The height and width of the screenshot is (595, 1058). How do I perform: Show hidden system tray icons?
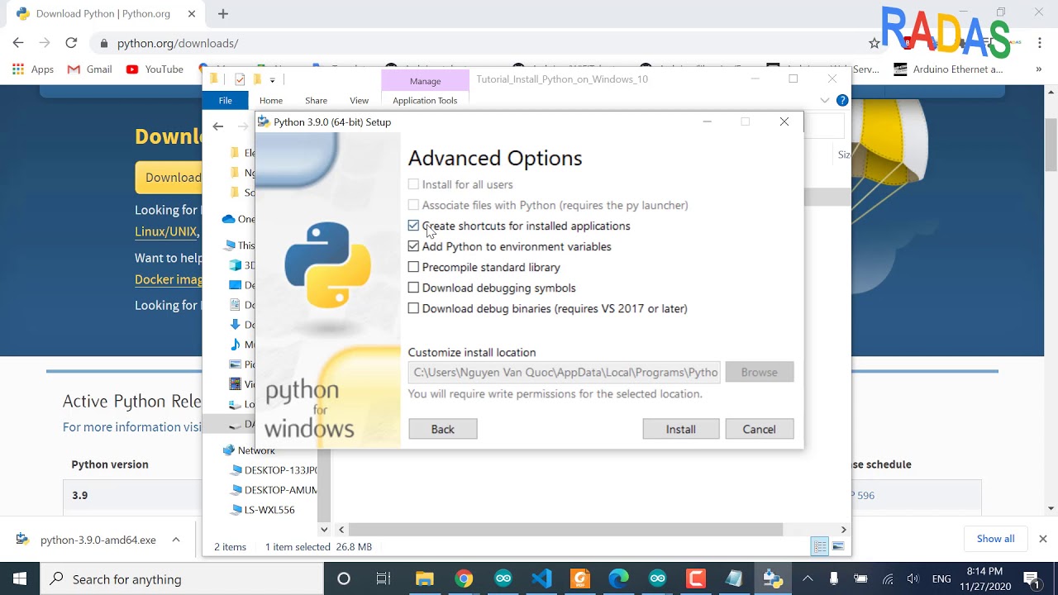[x=808, y=578]
